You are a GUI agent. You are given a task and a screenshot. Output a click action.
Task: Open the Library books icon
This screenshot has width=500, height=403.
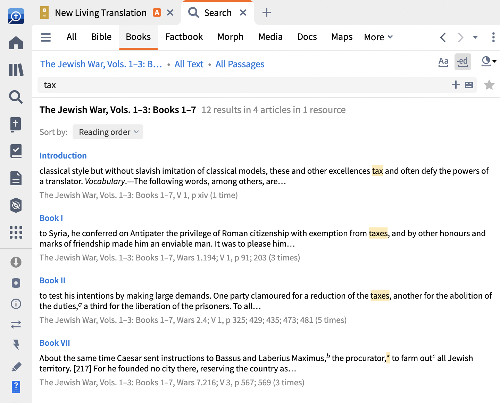(x=16, y=70)
